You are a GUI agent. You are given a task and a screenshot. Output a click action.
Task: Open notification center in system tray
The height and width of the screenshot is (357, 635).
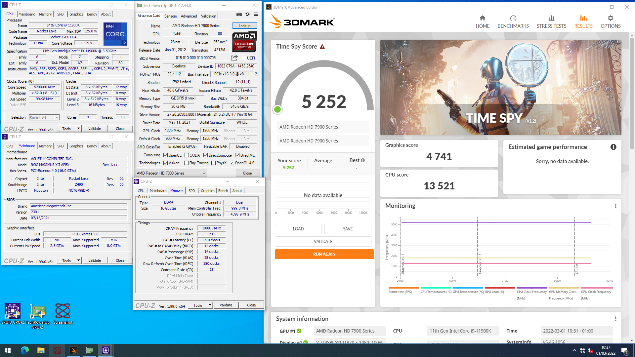point(625,350)
